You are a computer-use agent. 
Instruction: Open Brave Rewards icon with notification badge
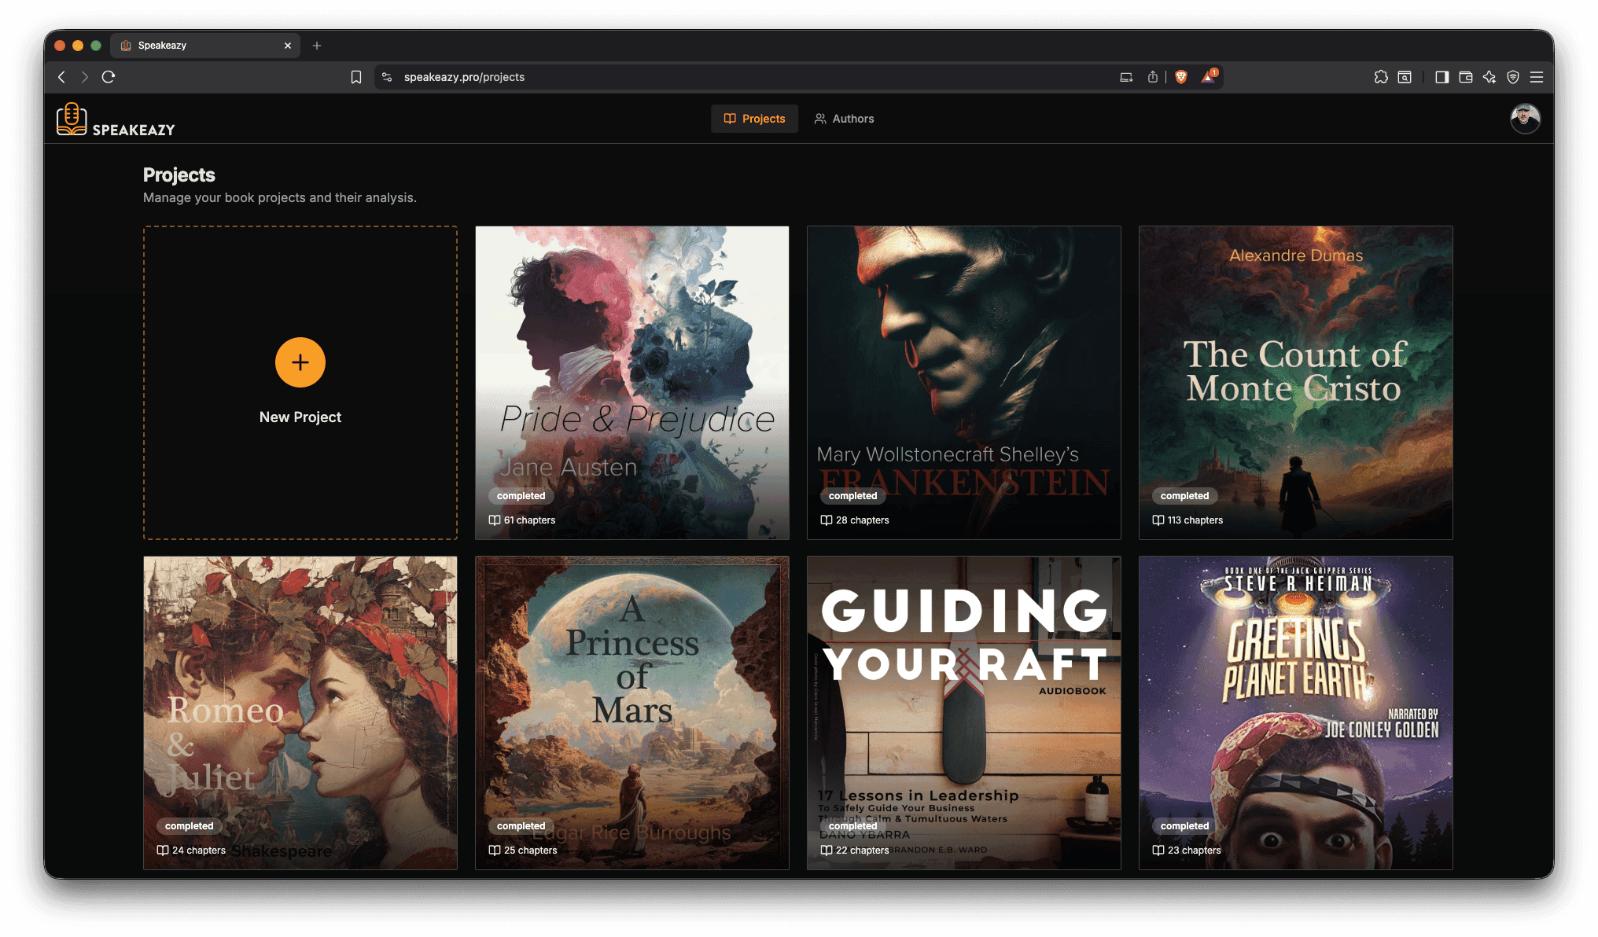1208,77
